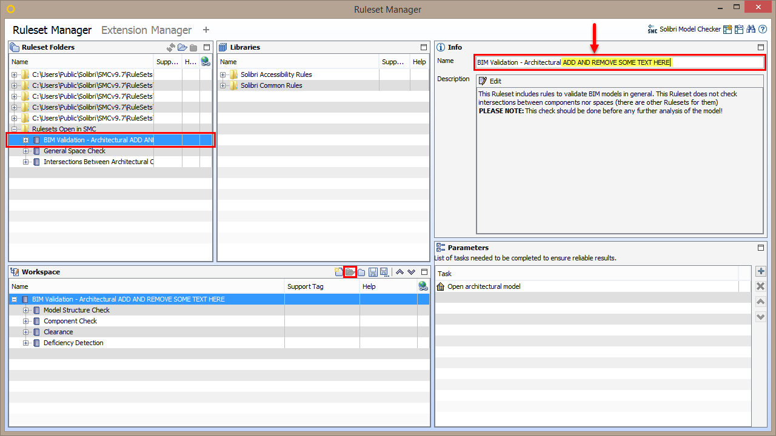
Task: Open the search binoculars icon
Action: click(751, 29)
